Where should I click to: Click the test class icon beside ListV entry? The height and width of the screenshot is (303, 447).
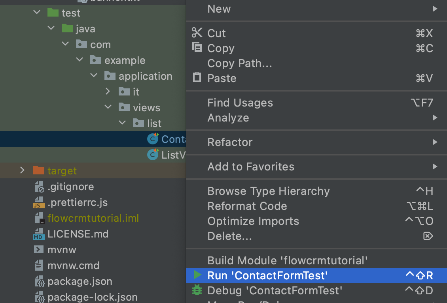pos(153,155)
